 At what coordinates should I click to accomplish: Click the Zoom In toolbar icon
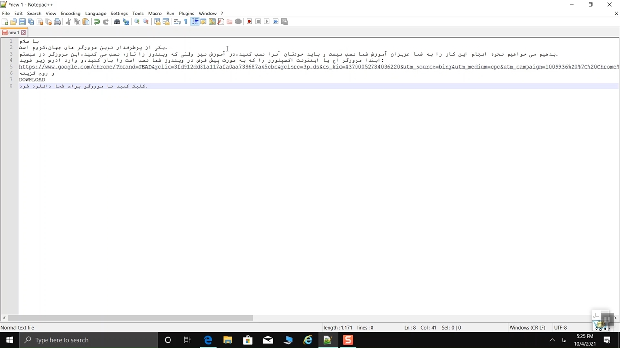[137, 22]
